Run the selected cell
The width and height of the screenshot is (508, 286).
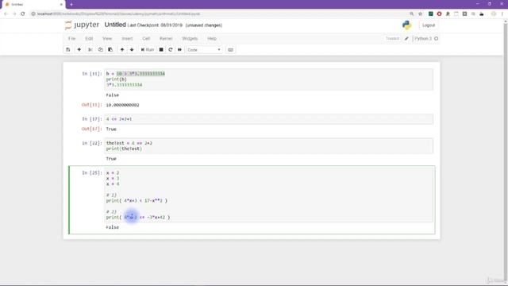pyautogui.click(x=148, y=49)
